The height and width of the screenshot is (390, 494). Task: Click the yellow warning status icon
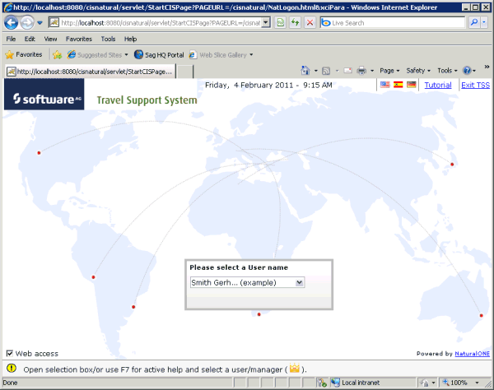12,368
